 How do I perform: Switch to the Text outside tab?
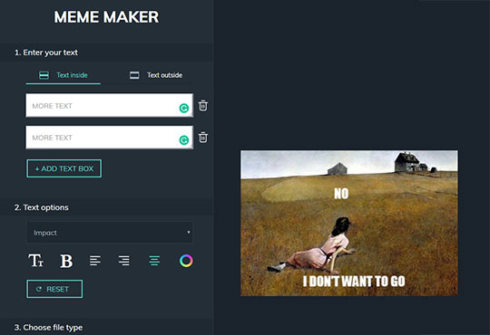click(x=156, y=75)
